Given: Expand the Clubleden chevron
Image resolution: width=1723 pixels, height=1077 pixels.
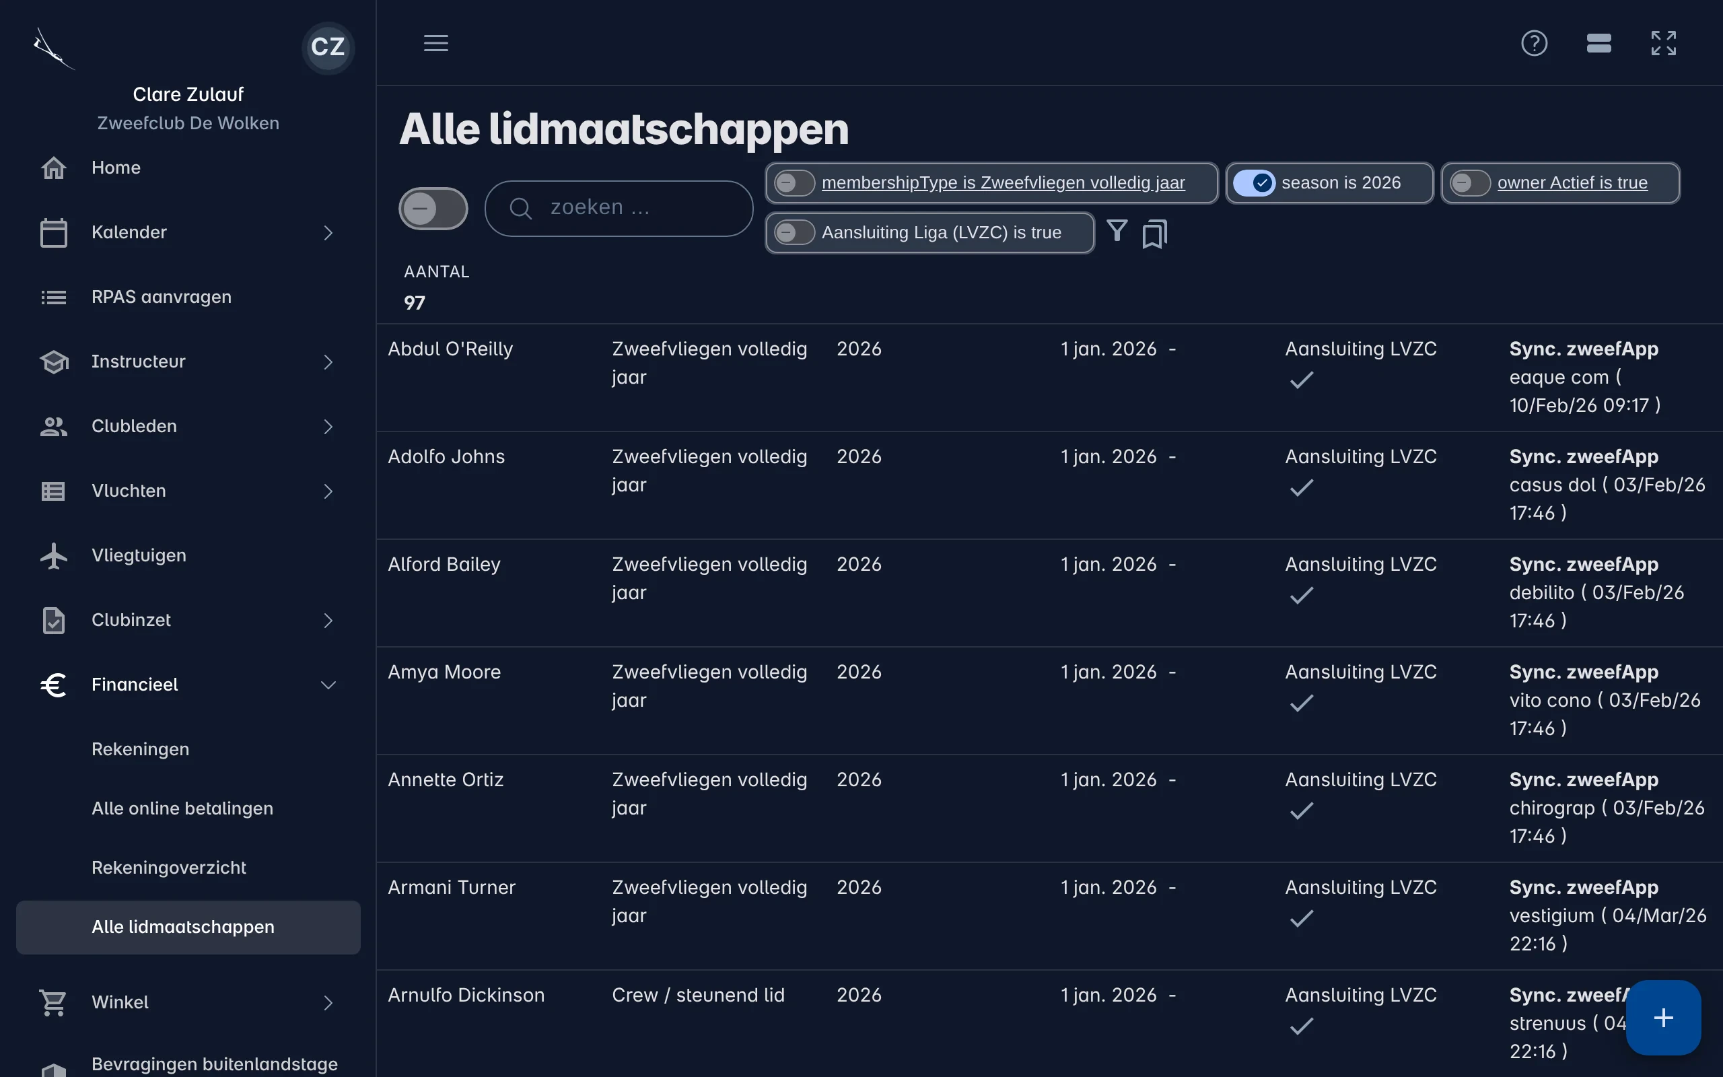Looking at the screenshot, I should click(x=328, y=427).
